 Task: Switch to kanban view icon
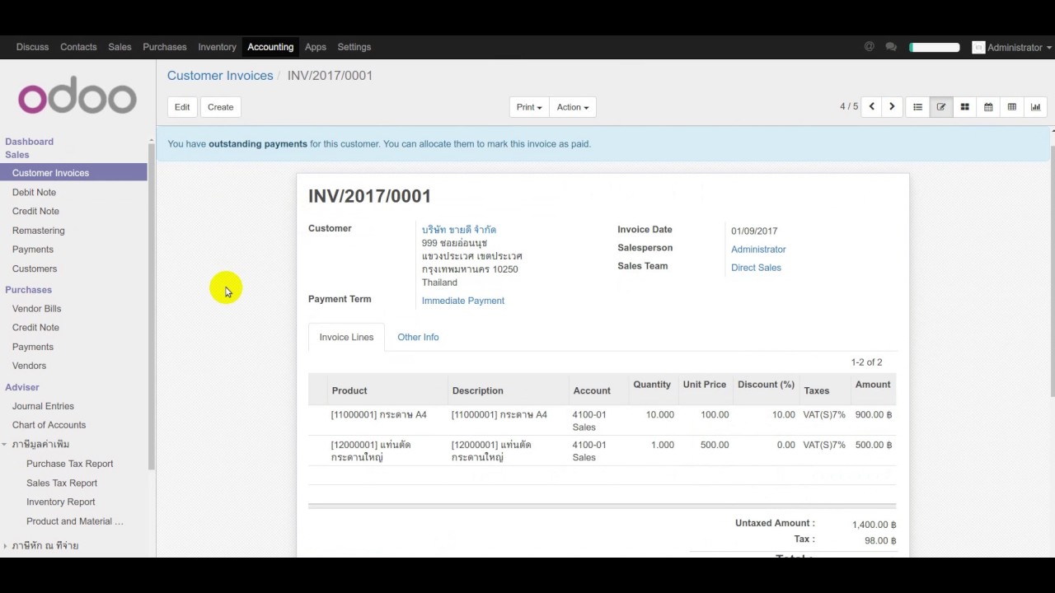[x=964, y=107]
